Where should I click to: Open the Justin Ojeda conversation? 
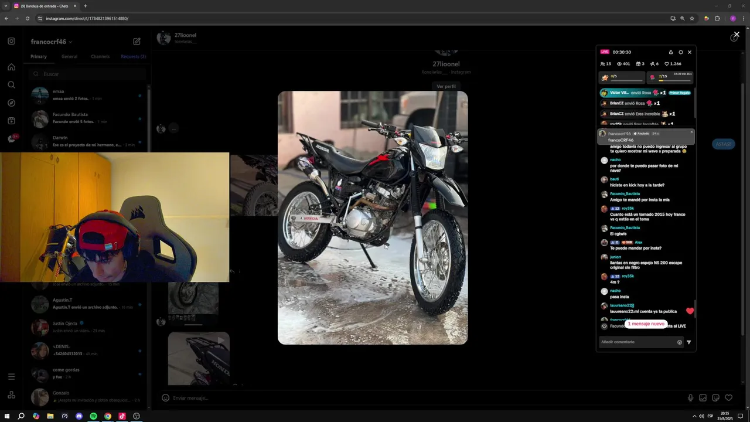[88, 327]
